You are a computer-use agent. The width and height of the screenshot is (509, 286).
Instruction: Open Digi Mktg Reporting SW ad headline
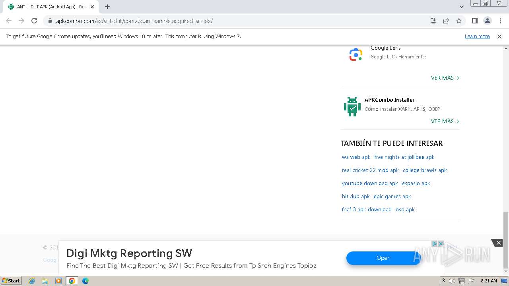tap(129, 253)
